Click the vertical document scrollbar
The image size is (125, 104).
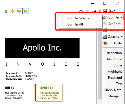pyautogui.click(x=100, y=64)
